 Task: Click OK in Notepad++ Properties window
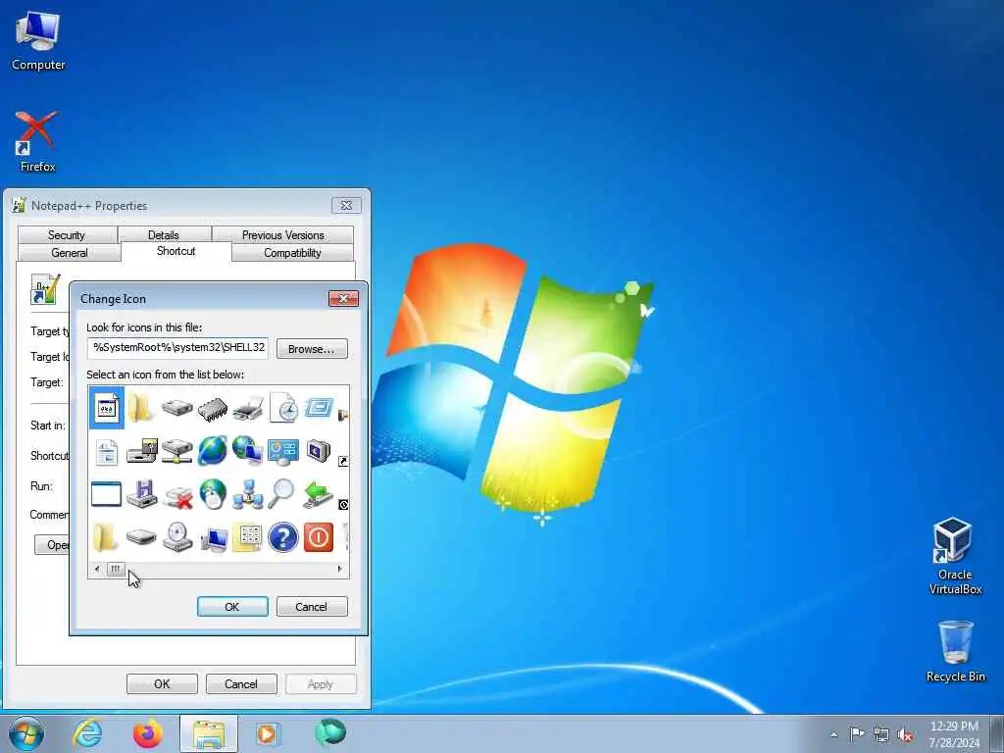coord(162,683)
